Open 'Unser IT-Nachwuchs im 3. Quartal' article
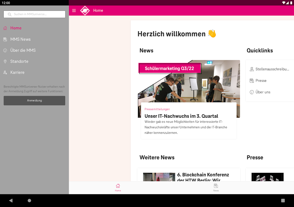Viewport: 294px width, 207px height. pyautogui.click(x=181, y=116)
